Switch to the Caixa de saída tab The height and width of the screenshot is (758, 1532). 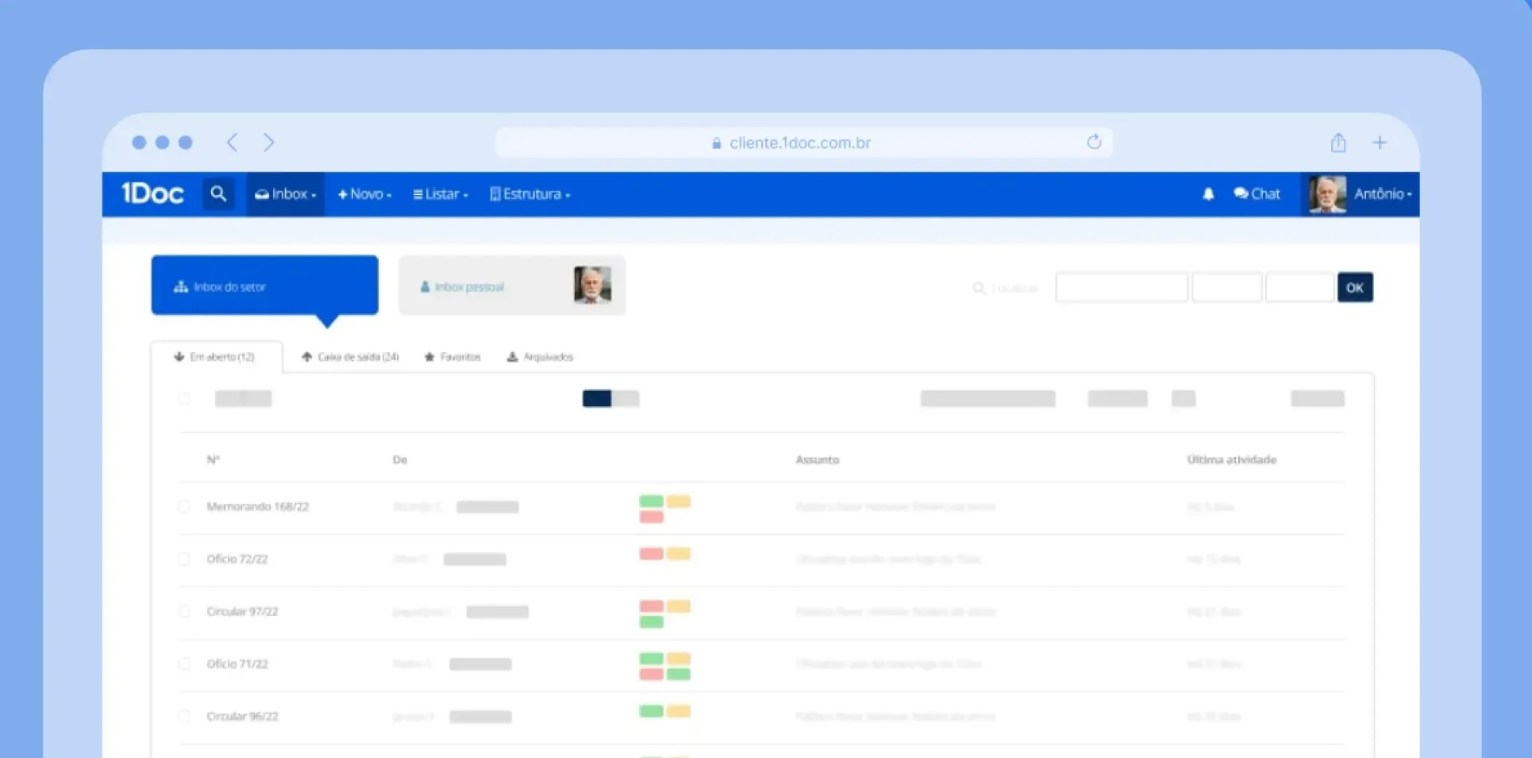pyautogui.click(x=350, y=357)
